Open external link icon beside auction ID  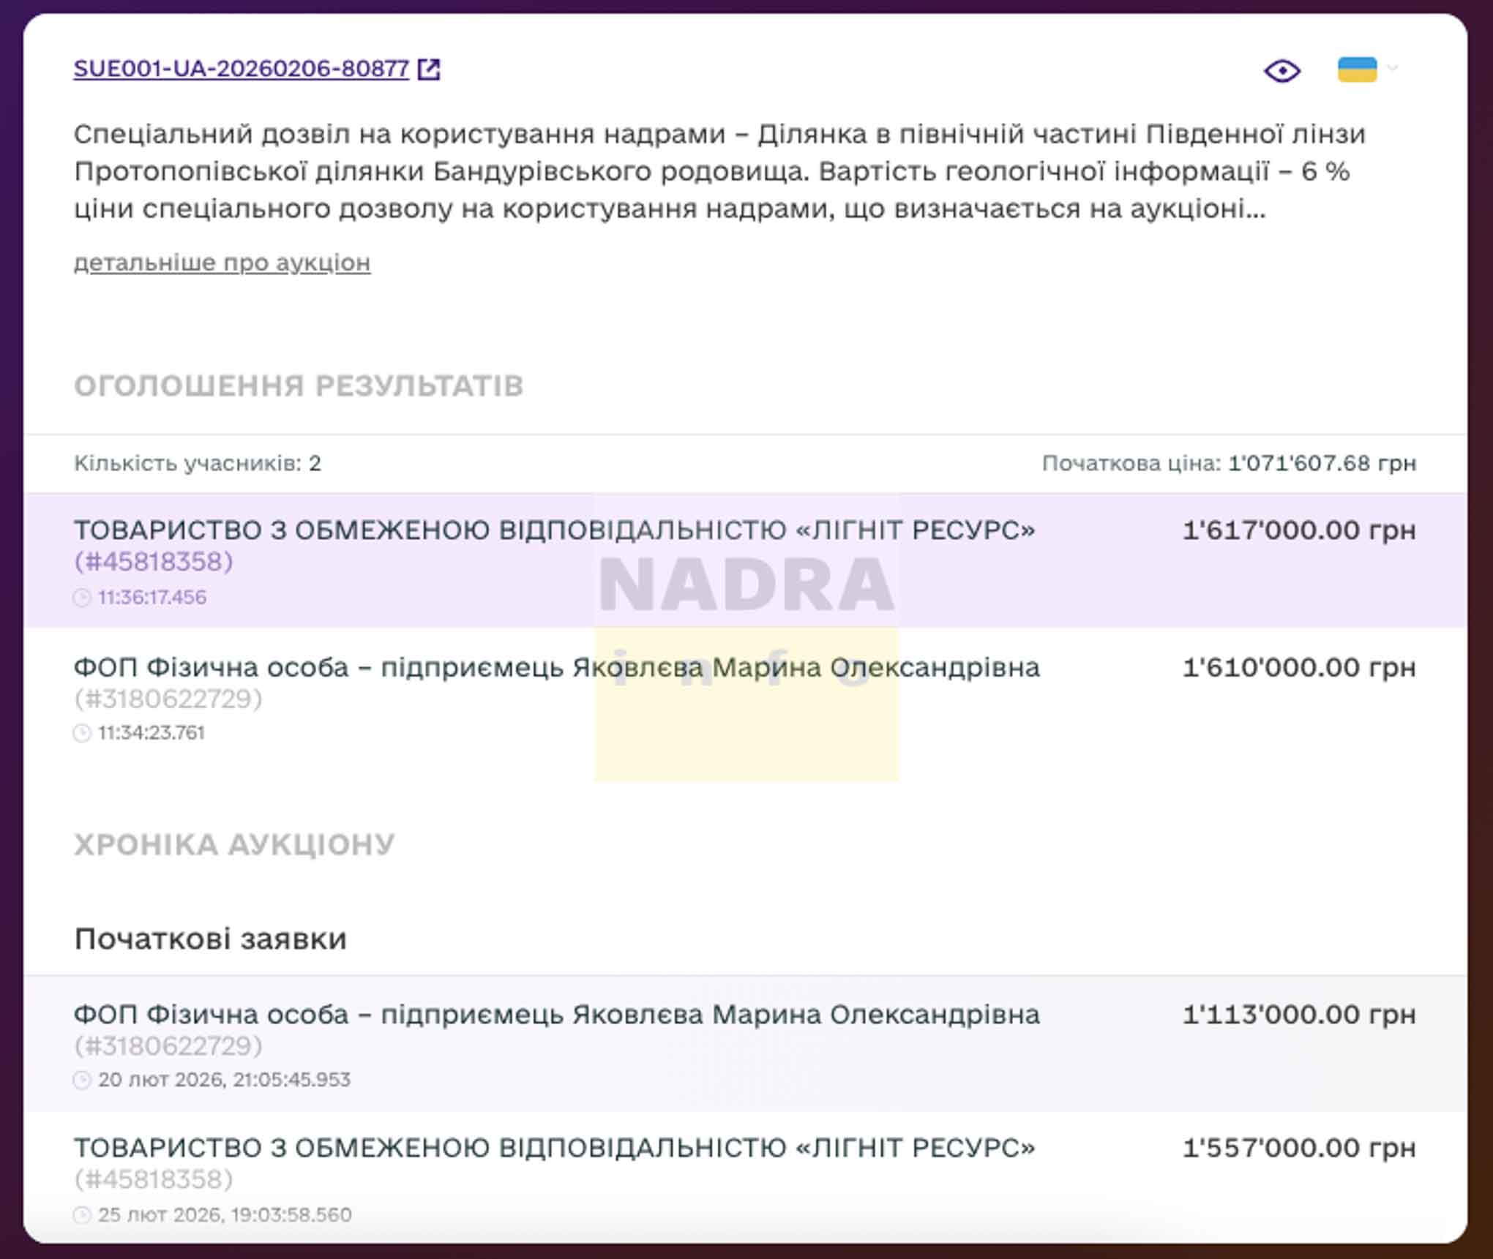pyautogui.click(x=429, y=69)
